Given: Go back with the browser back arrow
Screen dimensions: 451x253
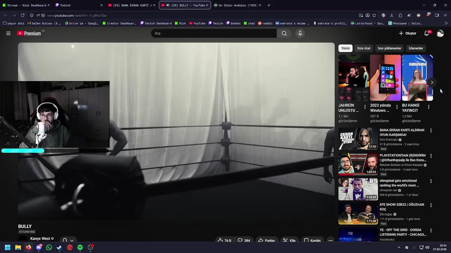Looking at the screenshot, I should click(6, 15).
